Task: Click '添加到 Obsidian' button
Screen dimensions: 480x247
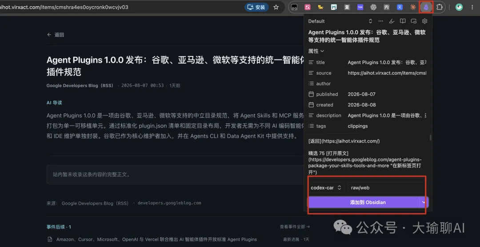Action: 364,202
